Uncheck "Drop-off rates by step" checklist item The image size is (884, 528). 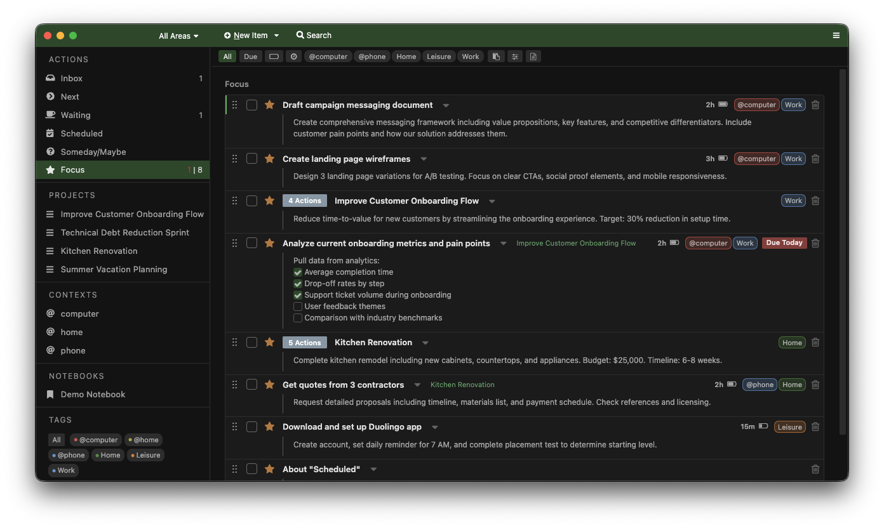click(x=298, y=283)
